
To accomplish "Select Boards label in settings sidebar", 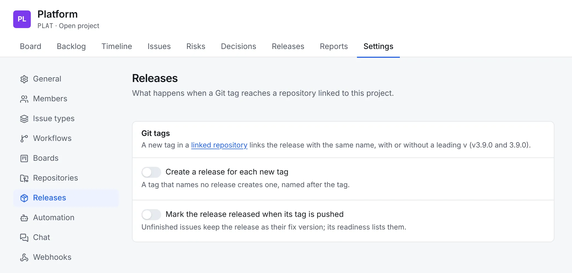I will tap(46, 158).
